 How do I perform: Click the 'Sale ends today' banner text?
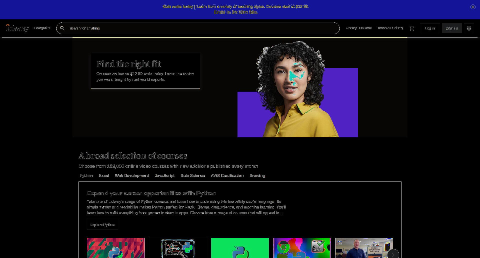236,6
